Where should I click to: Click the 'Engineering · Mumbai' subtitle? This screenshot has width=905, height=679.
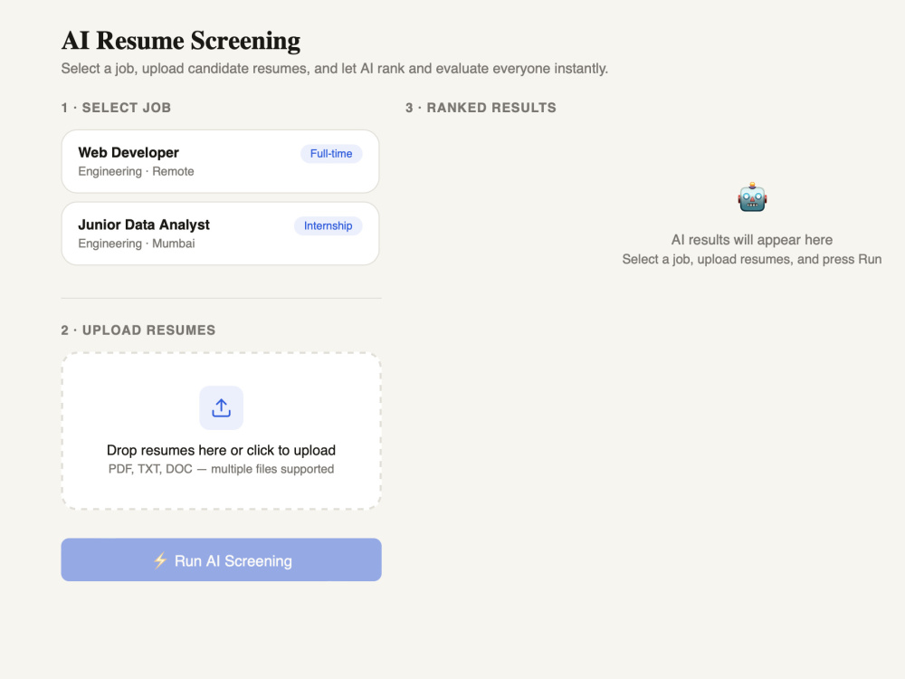click(x=137, y=244)
